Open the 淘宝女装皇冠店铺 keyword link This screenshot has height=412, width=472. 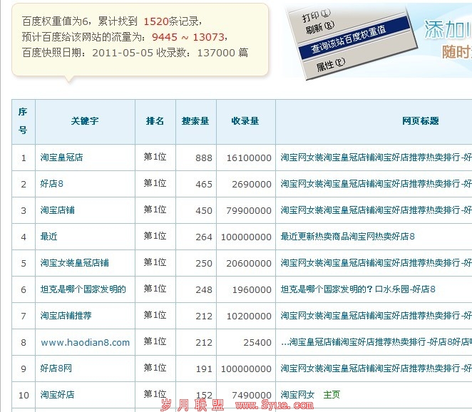pyautogui.click(x=74, y=262)
